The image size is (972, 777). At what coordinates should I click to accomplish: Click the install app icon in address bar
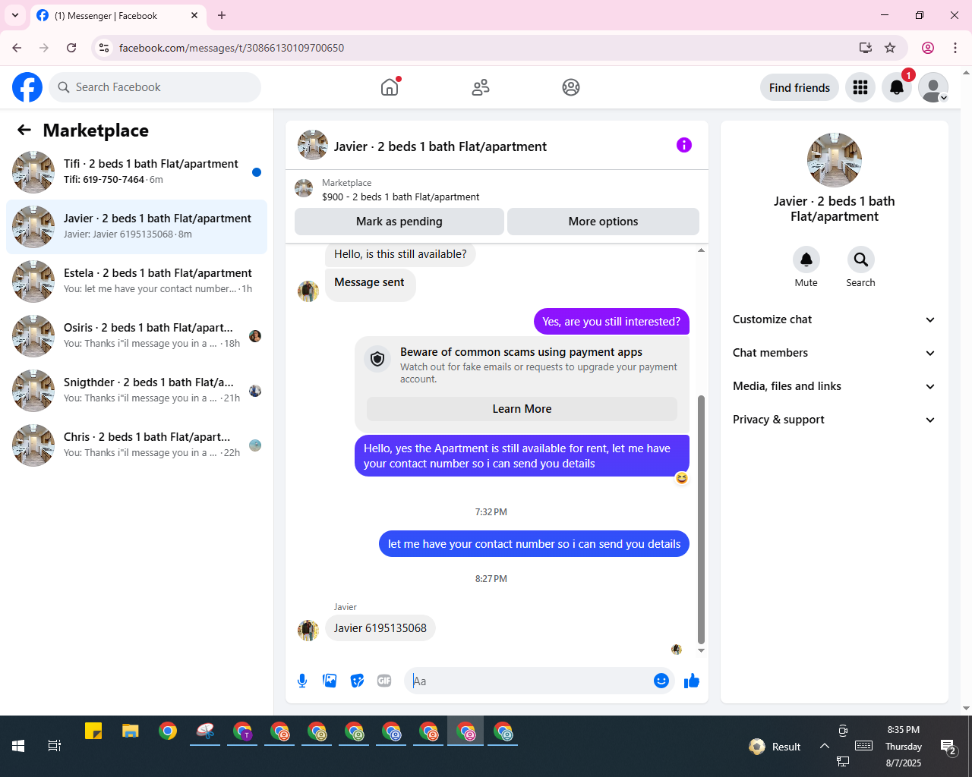click(x=865, y=48)
